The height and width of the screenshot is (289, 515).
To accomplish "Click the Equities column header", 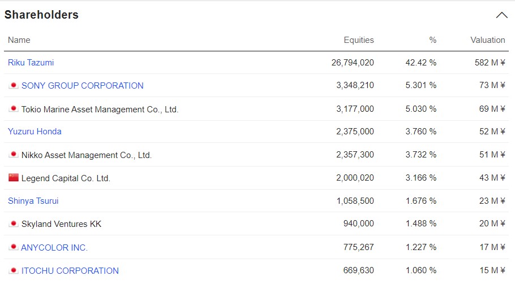I will coord(359,40).
